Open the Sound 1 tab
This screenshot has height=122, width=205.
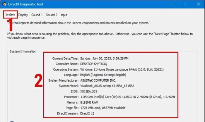click(x=37, y=15)
